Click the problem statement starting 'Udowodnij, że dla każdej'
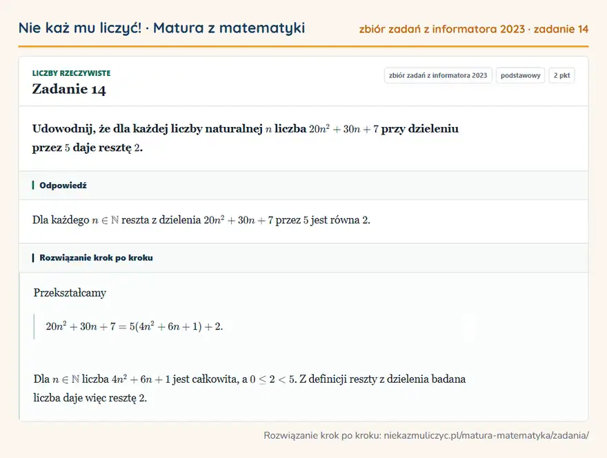 246,138
